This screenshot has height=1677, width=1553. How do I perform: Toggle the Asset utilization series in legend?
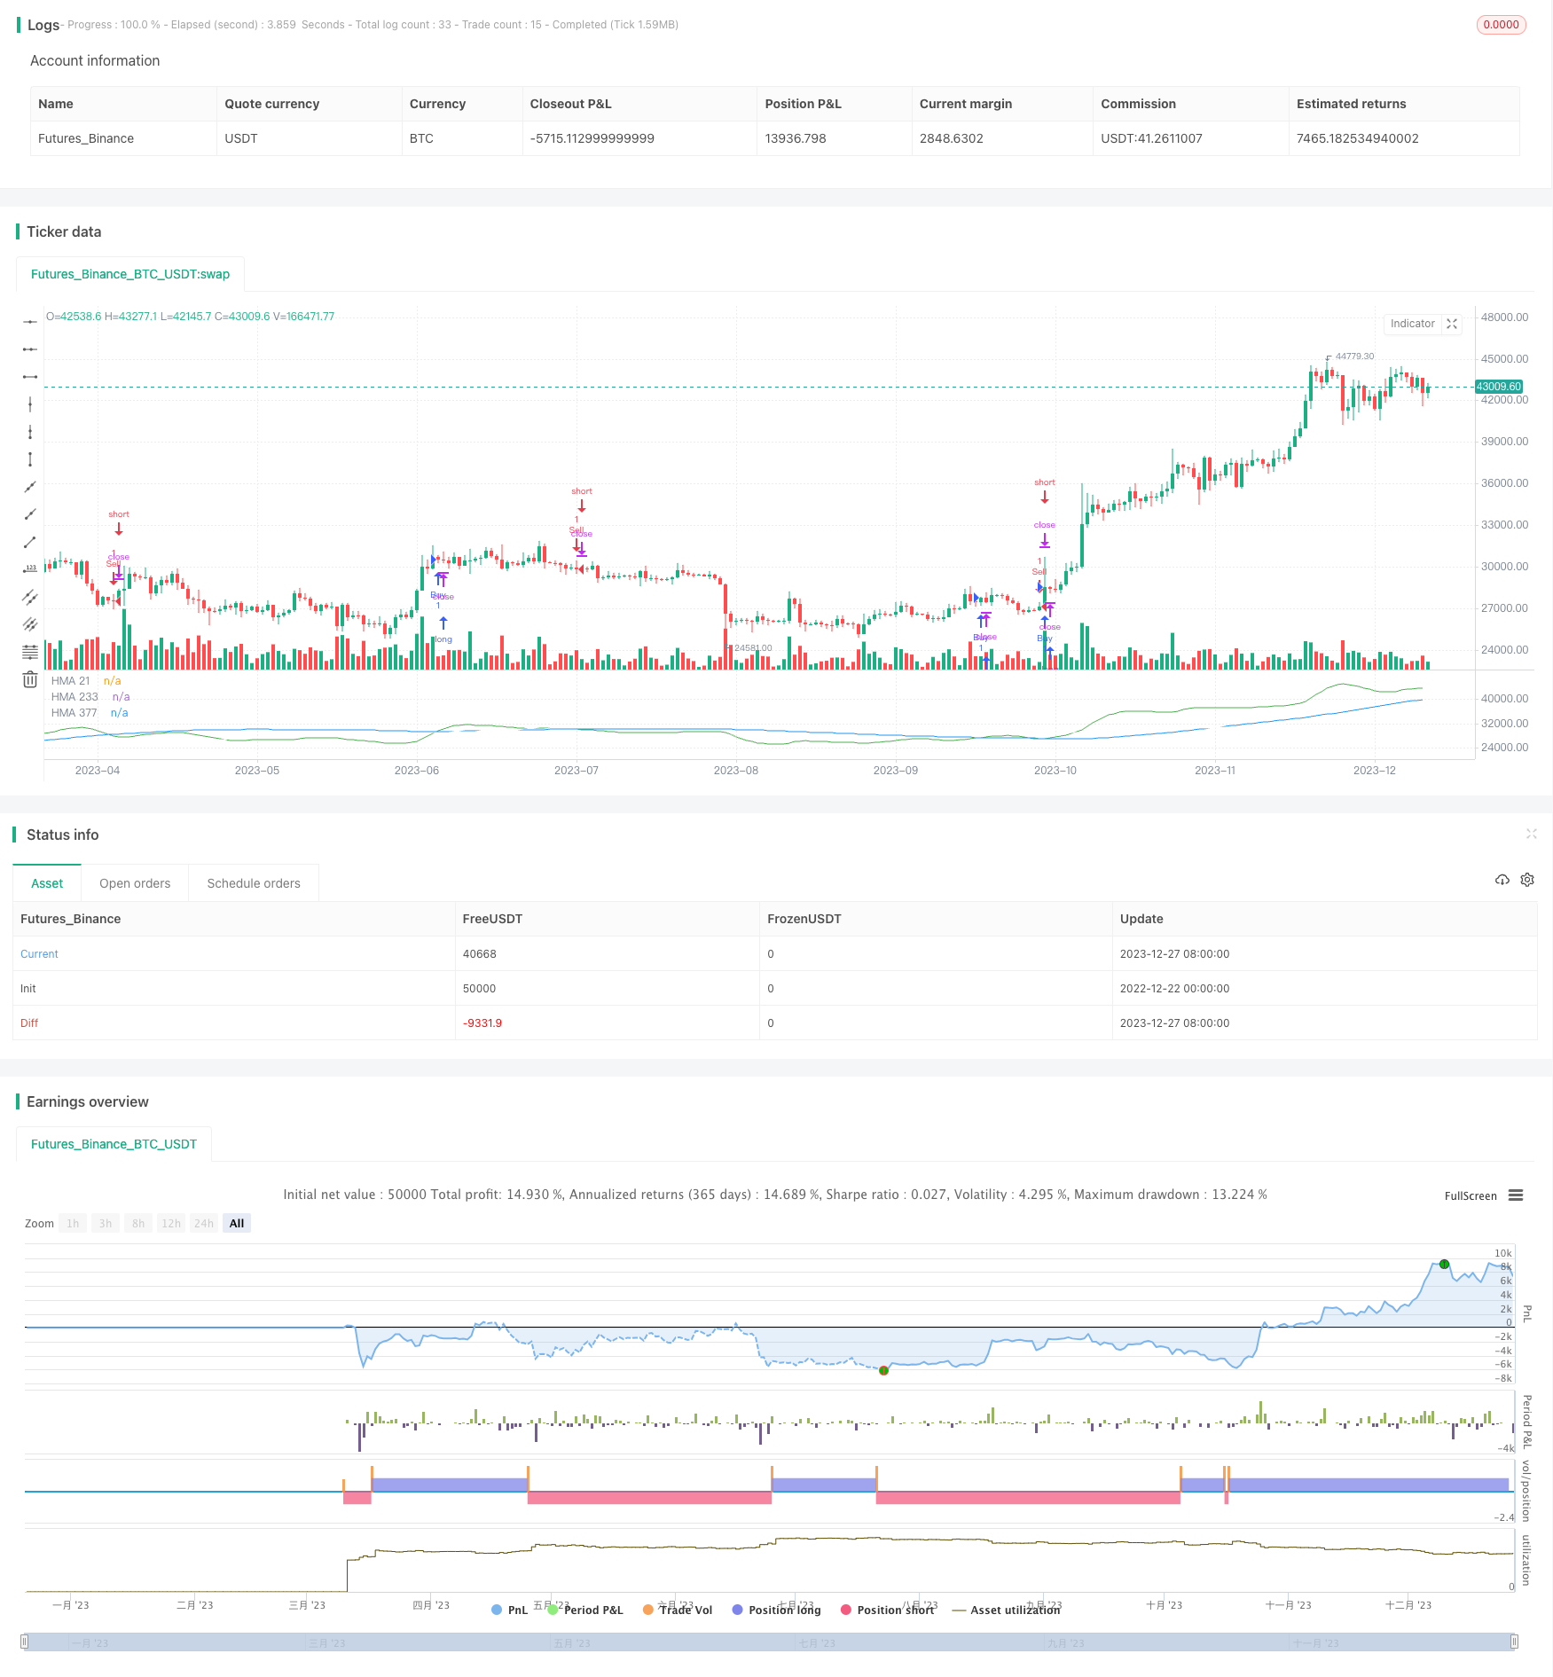click(1006, 1610)
